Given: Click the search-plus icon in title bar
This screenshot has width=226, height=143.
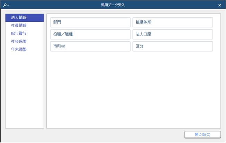Looking at the screenshot, I should (6, 5).
